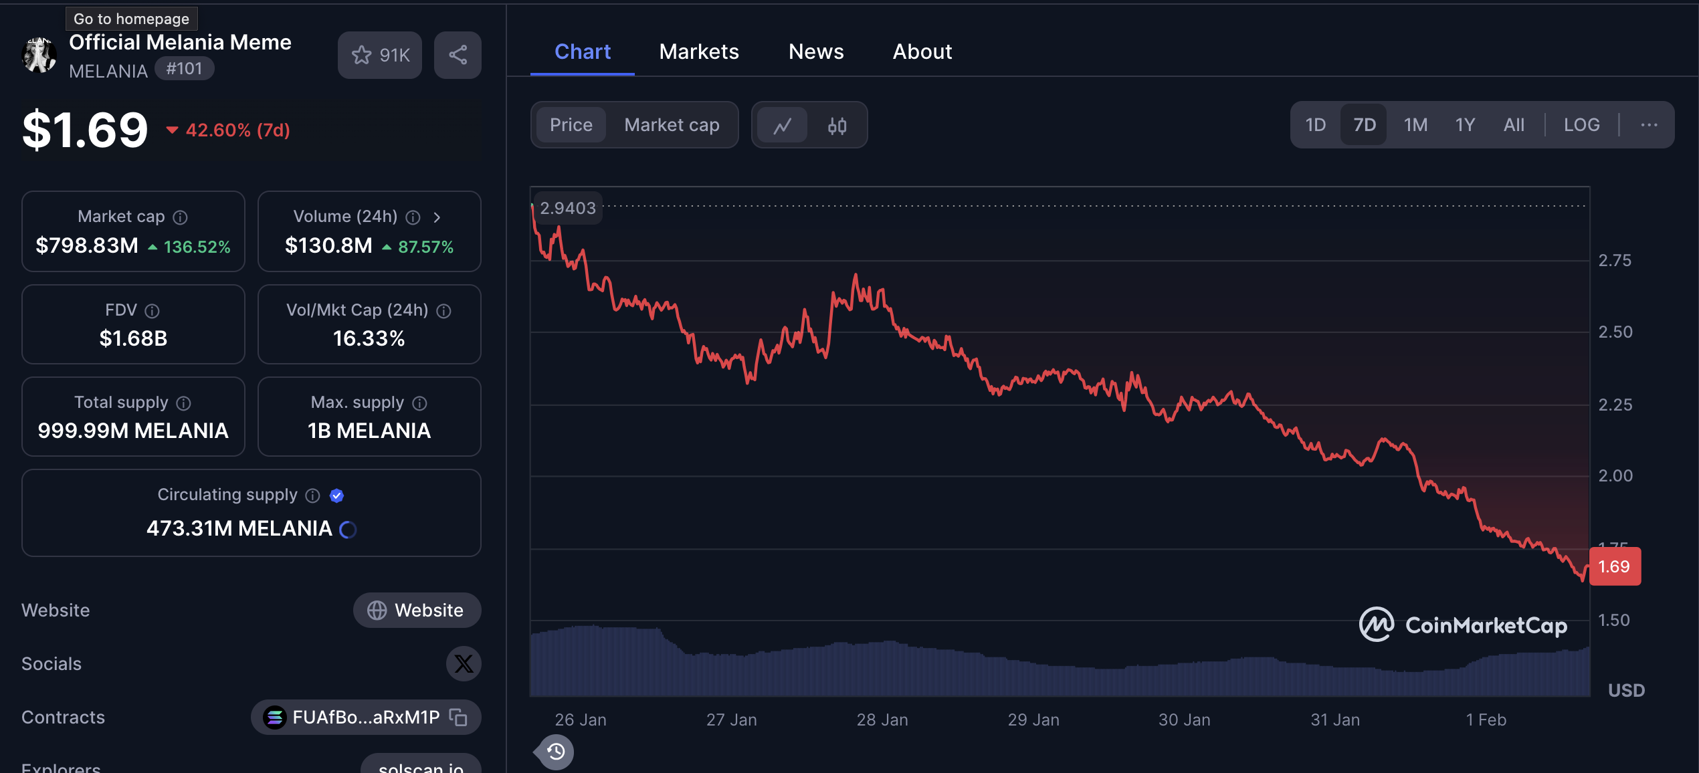Select the Price toggle
The image size is (1699, 773).
(x=571, y=125)
